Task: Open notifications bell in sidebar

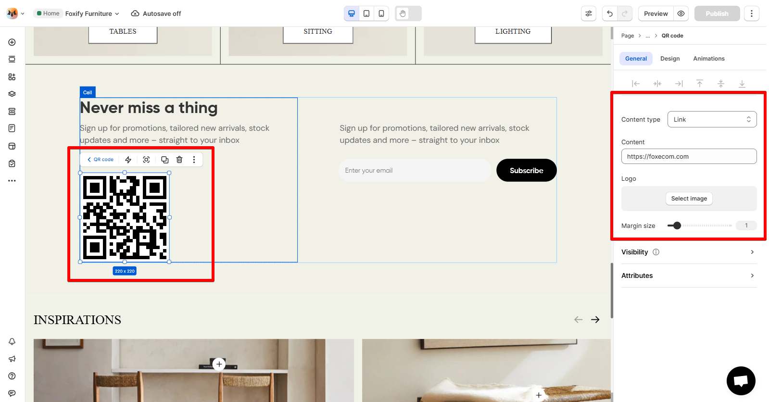Action: [x=12, y=341]
